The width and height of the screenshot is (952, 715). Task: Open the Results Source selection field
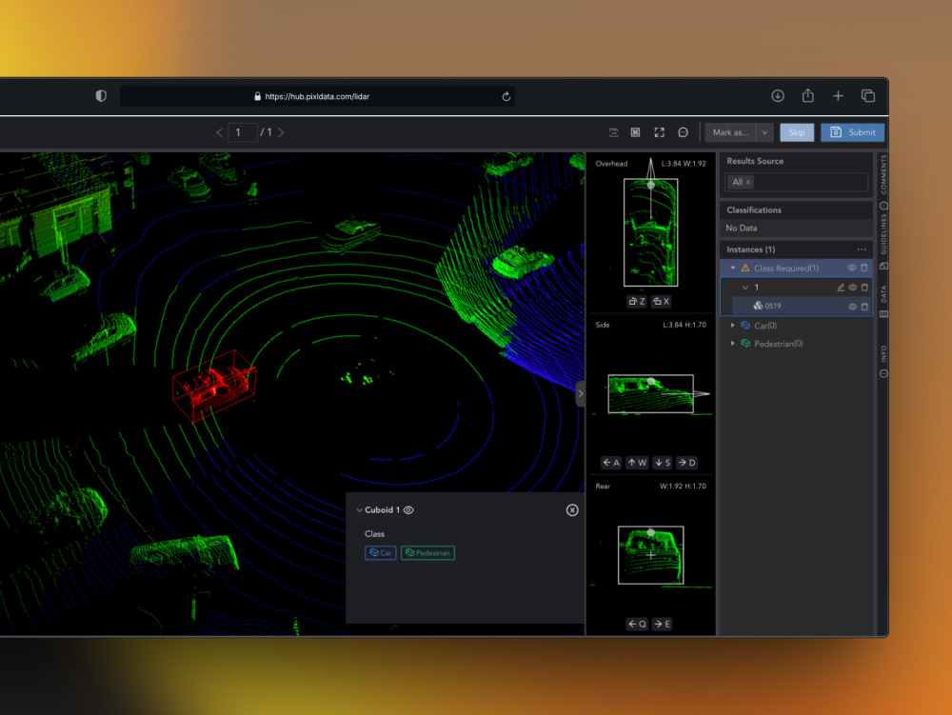[x=796, y=182]
